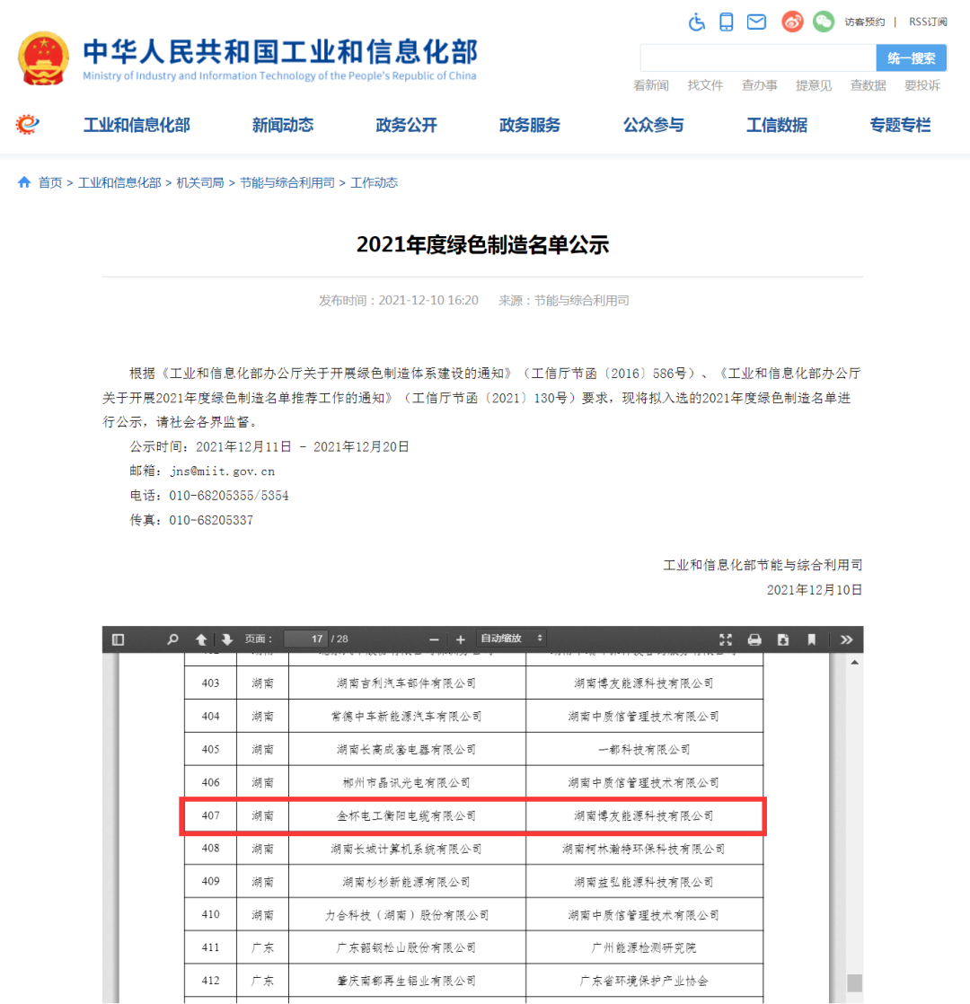
Task: Open the 工信数据 navigation menu
Action: pyautogui.click(x=777, y=126)
